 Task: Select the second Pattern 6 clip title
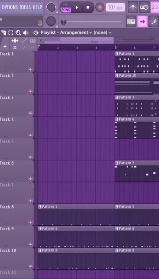(127, 228)
